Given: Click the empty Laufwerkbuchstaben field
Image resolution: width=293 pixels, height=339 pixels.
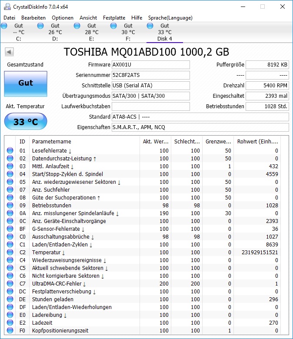Looking at the screenshot, I should point(151,106).
